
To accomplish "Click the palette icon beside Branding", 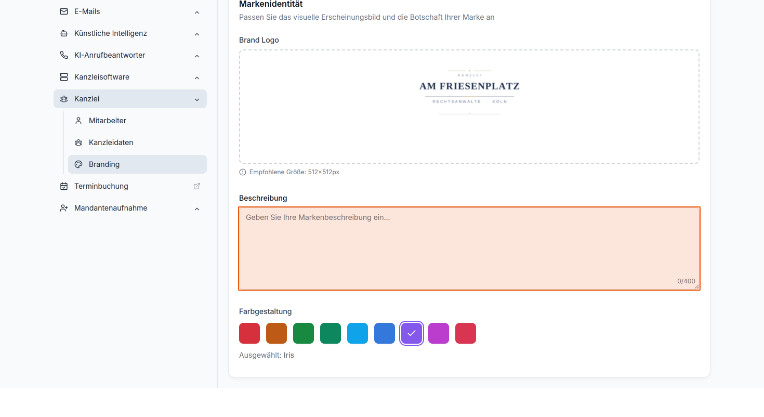I will pyautogui.click(x=78, y=164).
